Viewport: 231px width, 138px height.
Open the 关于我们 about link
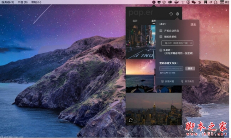point(187,81)
